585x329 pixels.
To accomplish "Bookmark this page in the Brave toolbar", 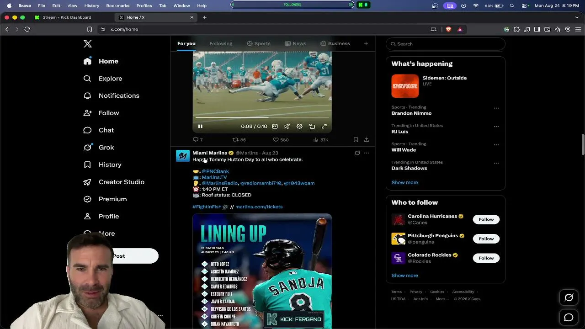I will click(90, 29).
